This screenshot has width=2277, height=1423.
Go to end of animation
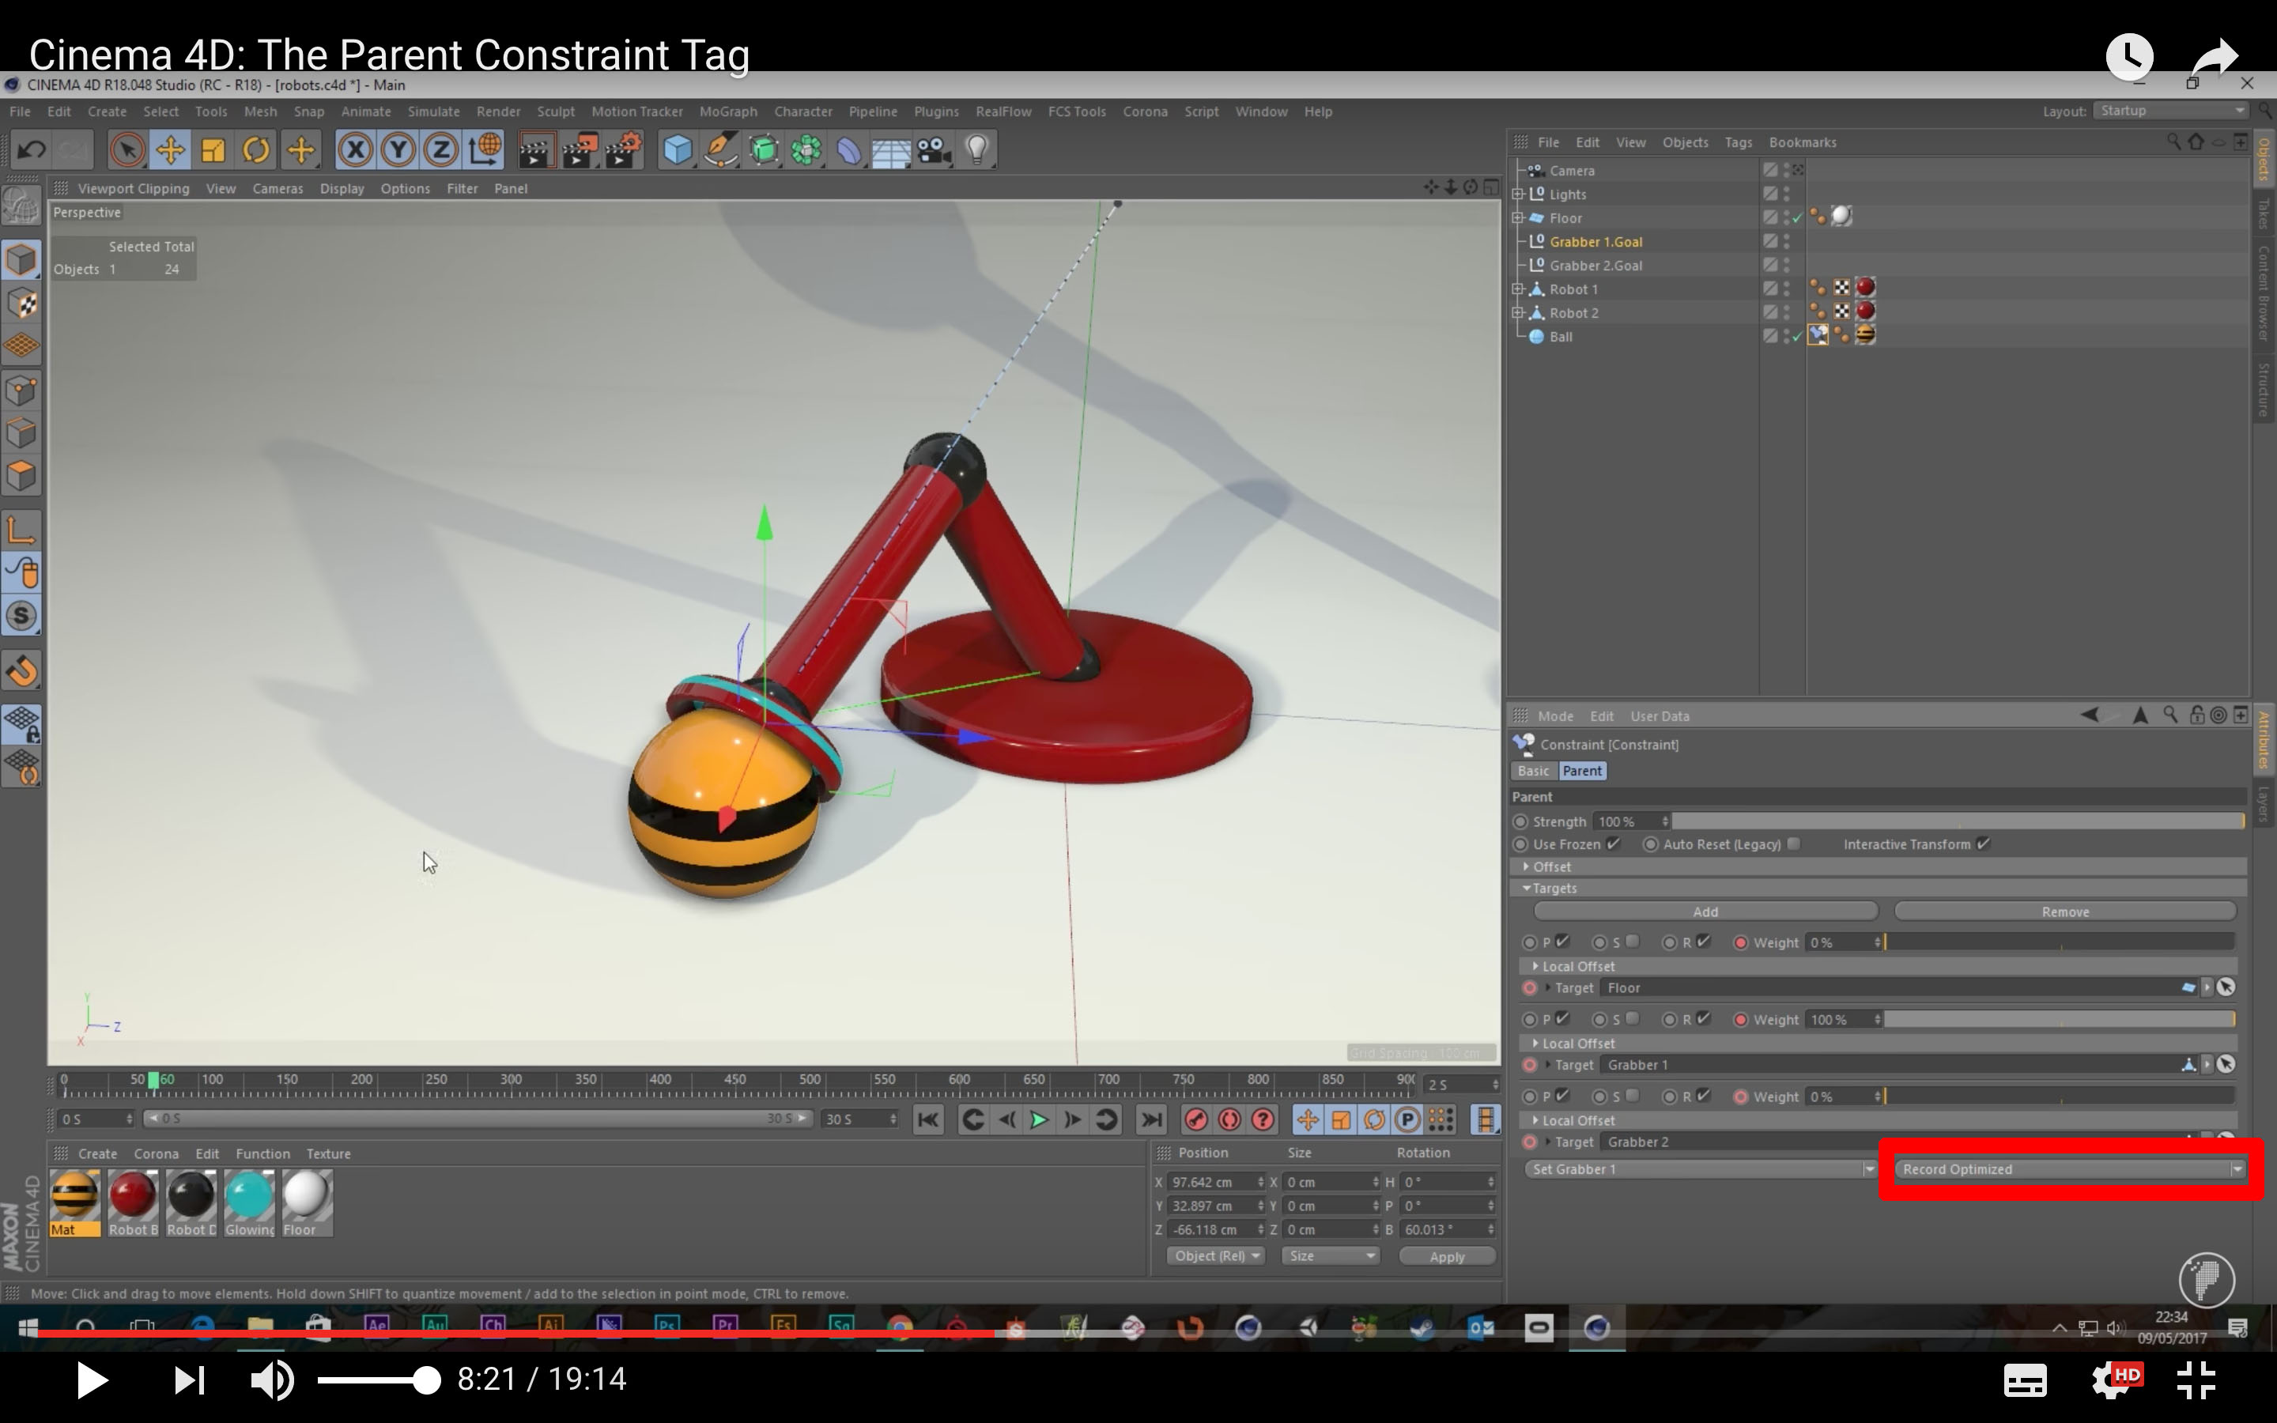(1150, 1119)
